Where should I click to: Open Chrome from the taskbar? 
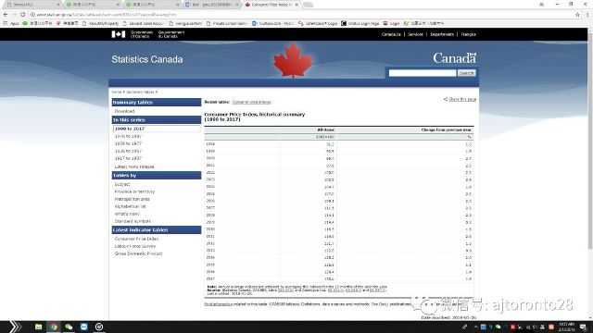(x=54, y=327)
